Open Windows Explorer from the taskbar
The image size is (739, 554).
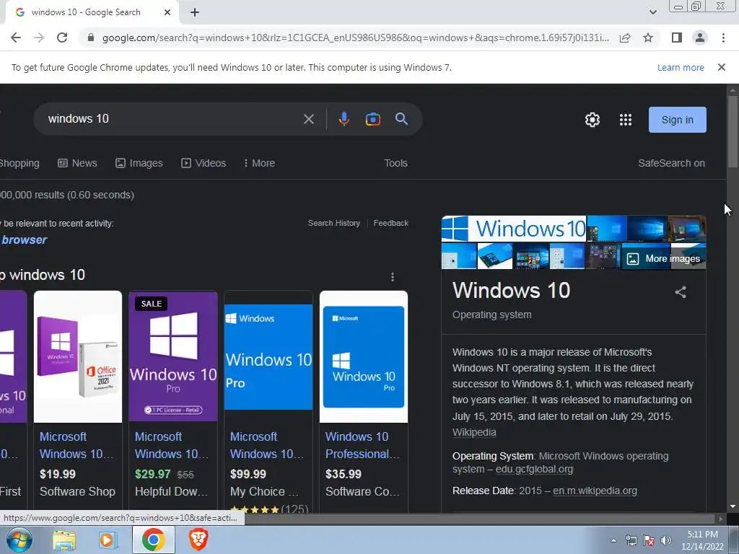(x=64, y=540)
